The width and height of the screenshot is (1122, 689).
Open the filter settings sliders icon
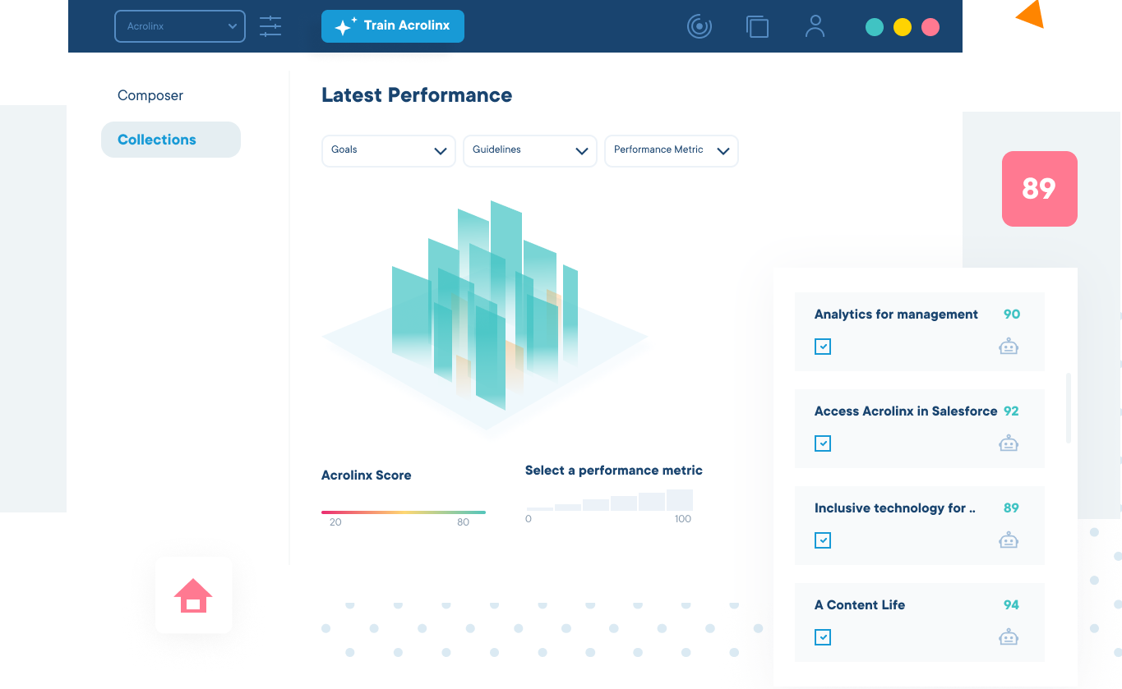point(270,25)
